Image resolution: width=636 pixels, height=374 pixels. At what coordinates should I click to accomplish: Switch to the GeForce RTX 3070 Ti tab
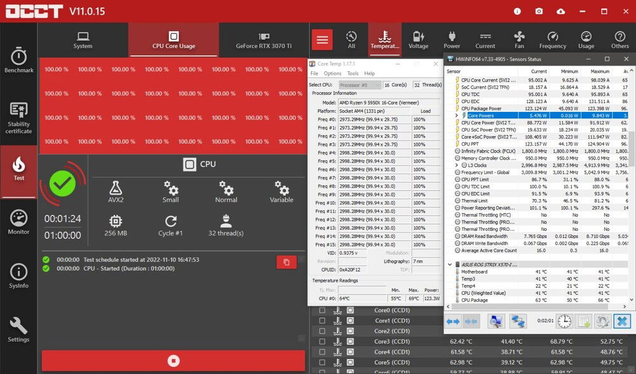[x=264, y=40]
